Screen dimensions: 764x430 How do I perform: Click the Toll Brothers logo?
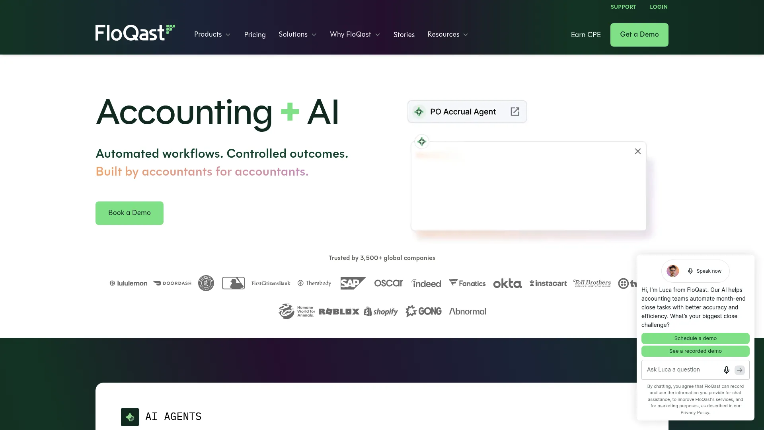click(592, 283)
